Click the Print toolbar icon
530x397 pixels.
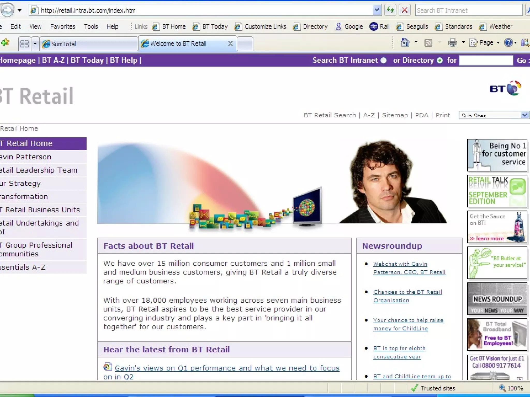point(452,43)
